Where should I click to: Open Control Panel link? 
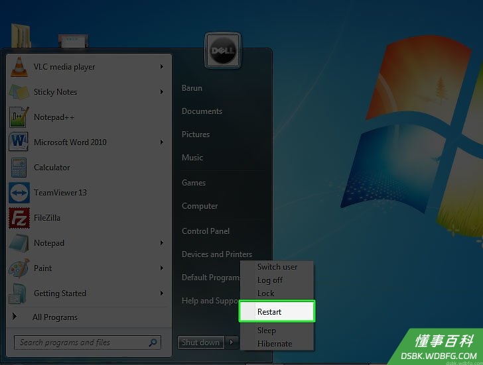point(206,231)
